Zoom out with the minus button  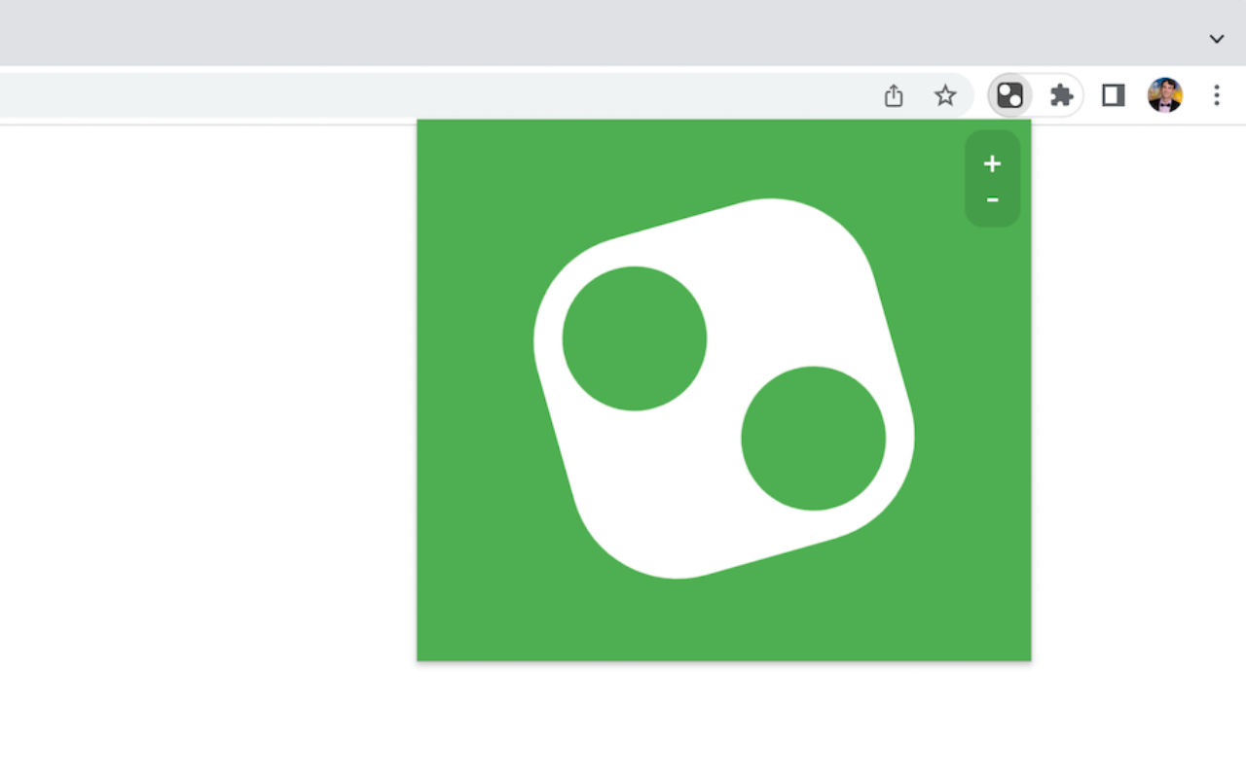(992, 200)
